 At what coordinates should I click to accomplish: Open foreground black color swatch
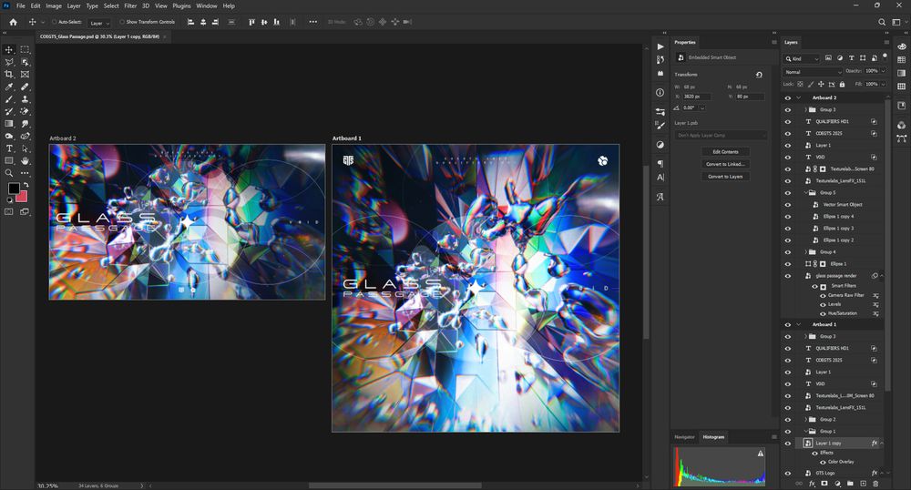13,189
